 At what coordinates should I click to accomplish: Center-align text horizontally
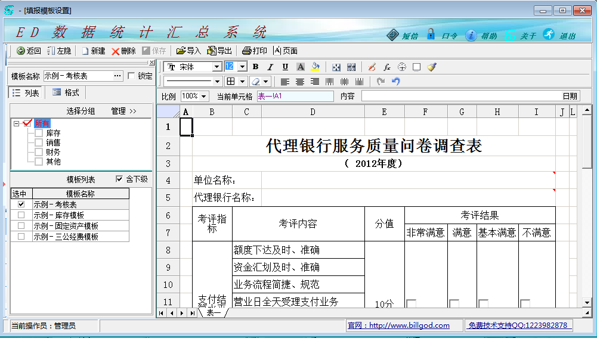pyautogui.click(x=300, y=82)
